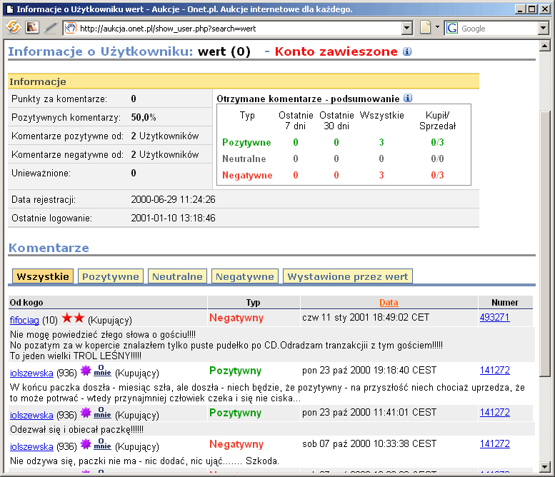Open iolszewska link in 10:33:38 row
Image resolution: width=555 pixels, height=477 pixels.
tap(31, 446)
